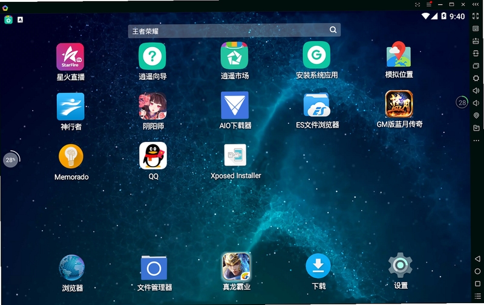Image resolution: width=484 pixels, height=305 pixels.
Task: Collapse the sidebar with the triple-chevron
Action: pos(476,4)
